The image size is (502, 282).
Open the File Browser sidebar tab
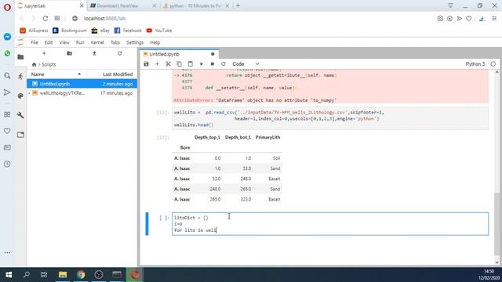tap(20, 57)
